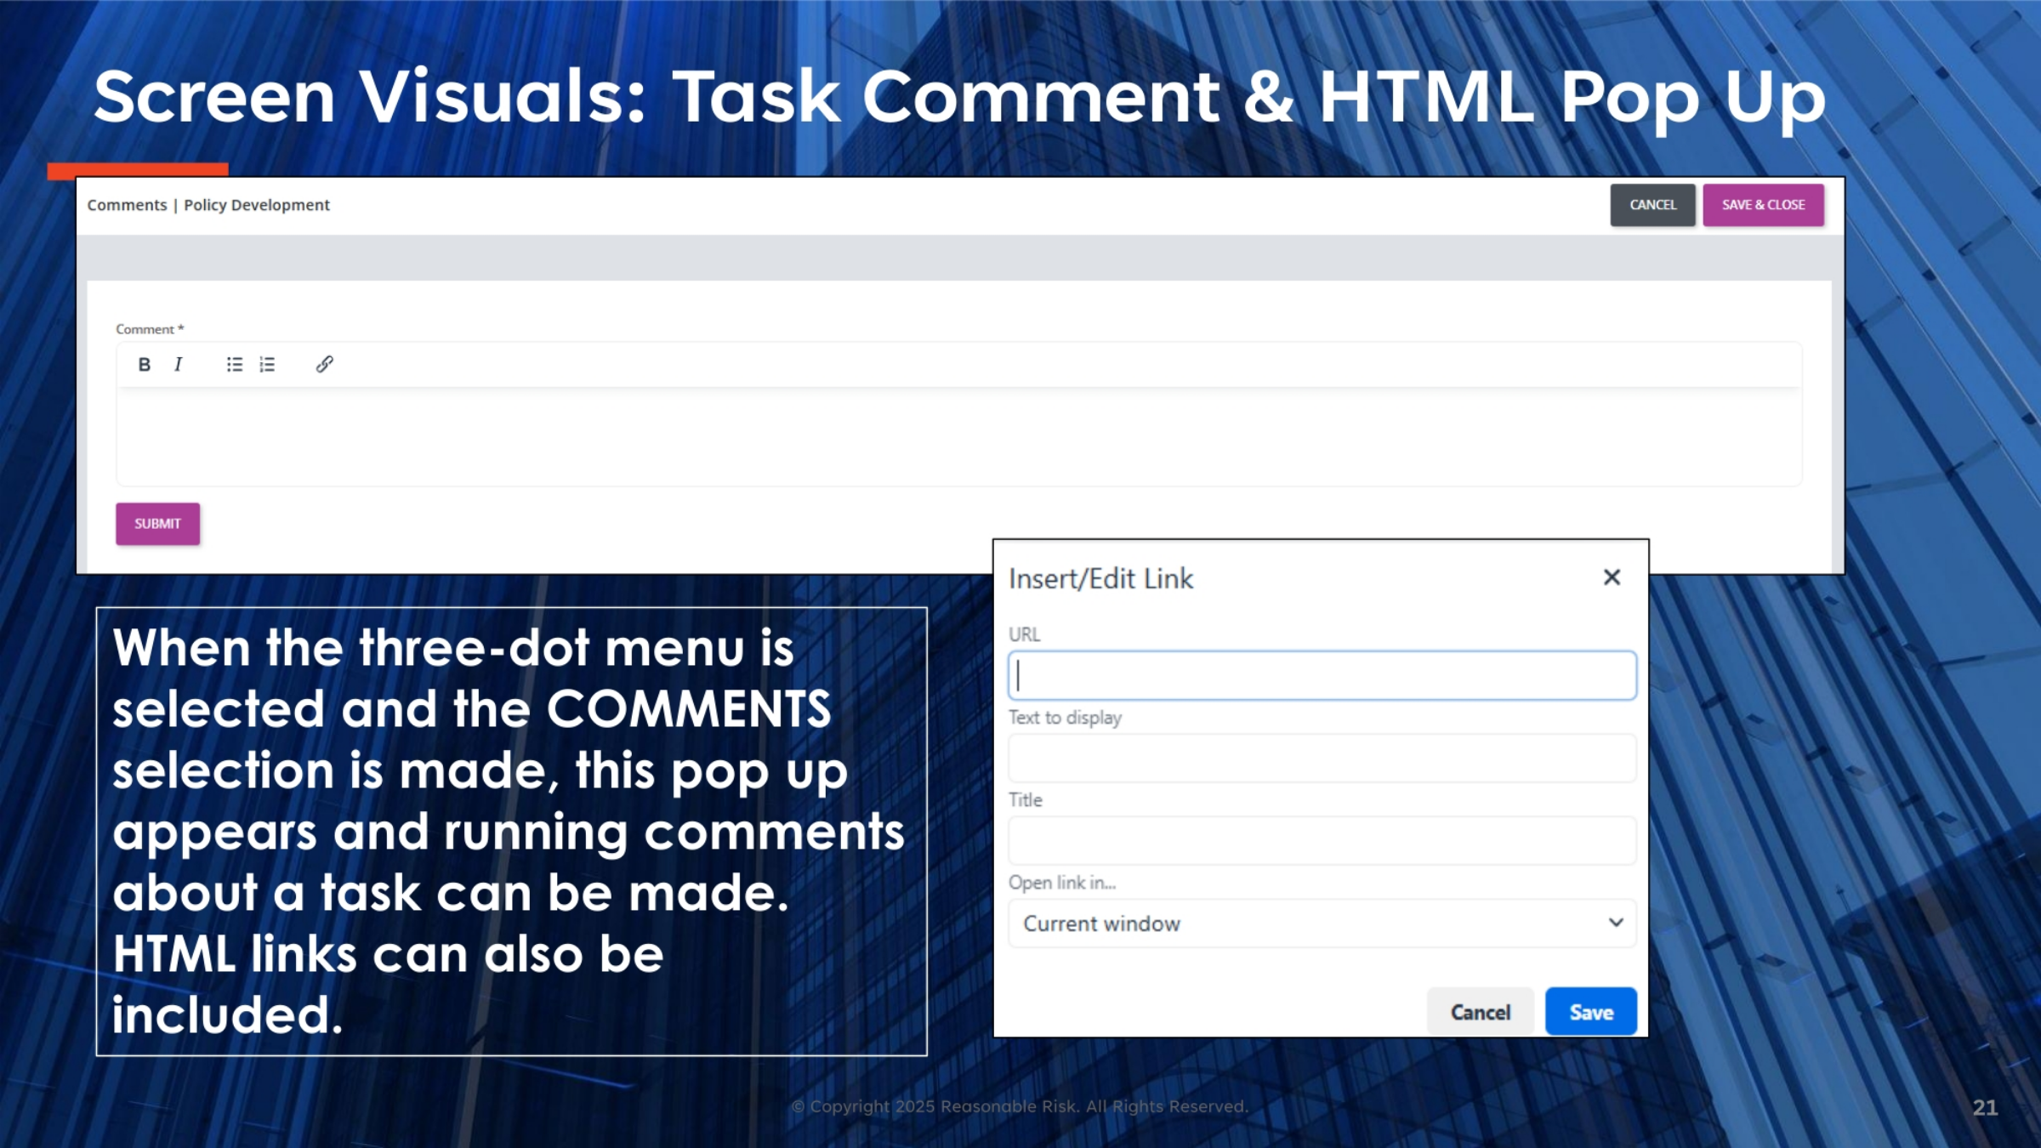Click the 'Comments | Policy Development' heading
This screenshot has width=2041, height=1148.
click(208, 205)
